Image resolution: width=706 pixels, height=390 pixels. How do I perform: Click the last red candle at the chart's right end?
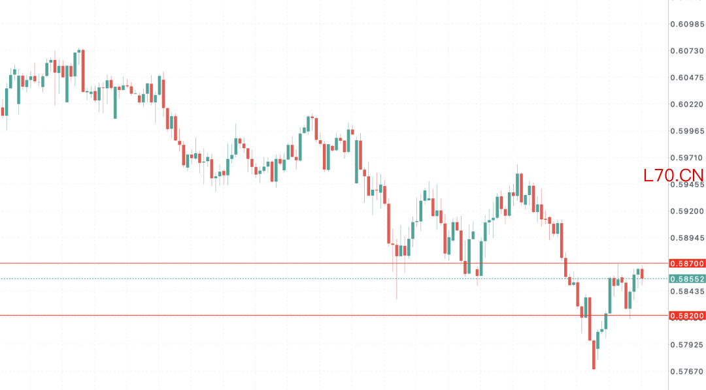pyautogui.click(x=642, y=274)
